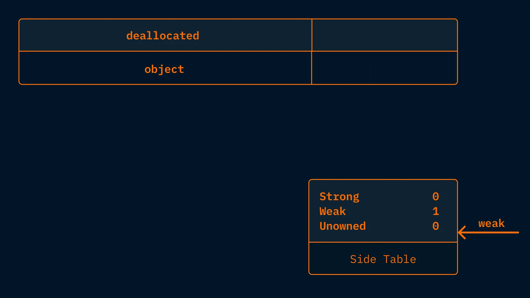This screenshot has width=530, height=298.
Task: Click the 'Weak' label in side table
Action: coord(332,211)
